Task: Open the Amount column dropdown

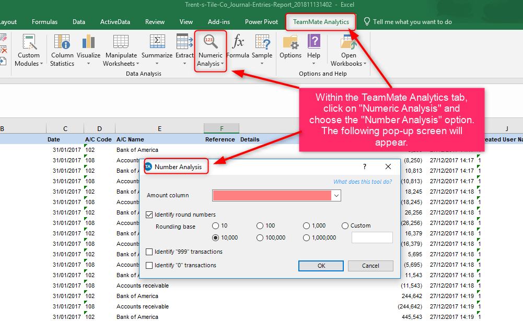Action: pos(336,196)
